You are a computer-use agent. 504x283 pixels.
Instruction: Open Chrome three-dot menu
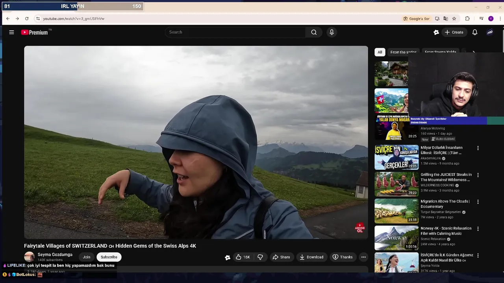(500, 18)
